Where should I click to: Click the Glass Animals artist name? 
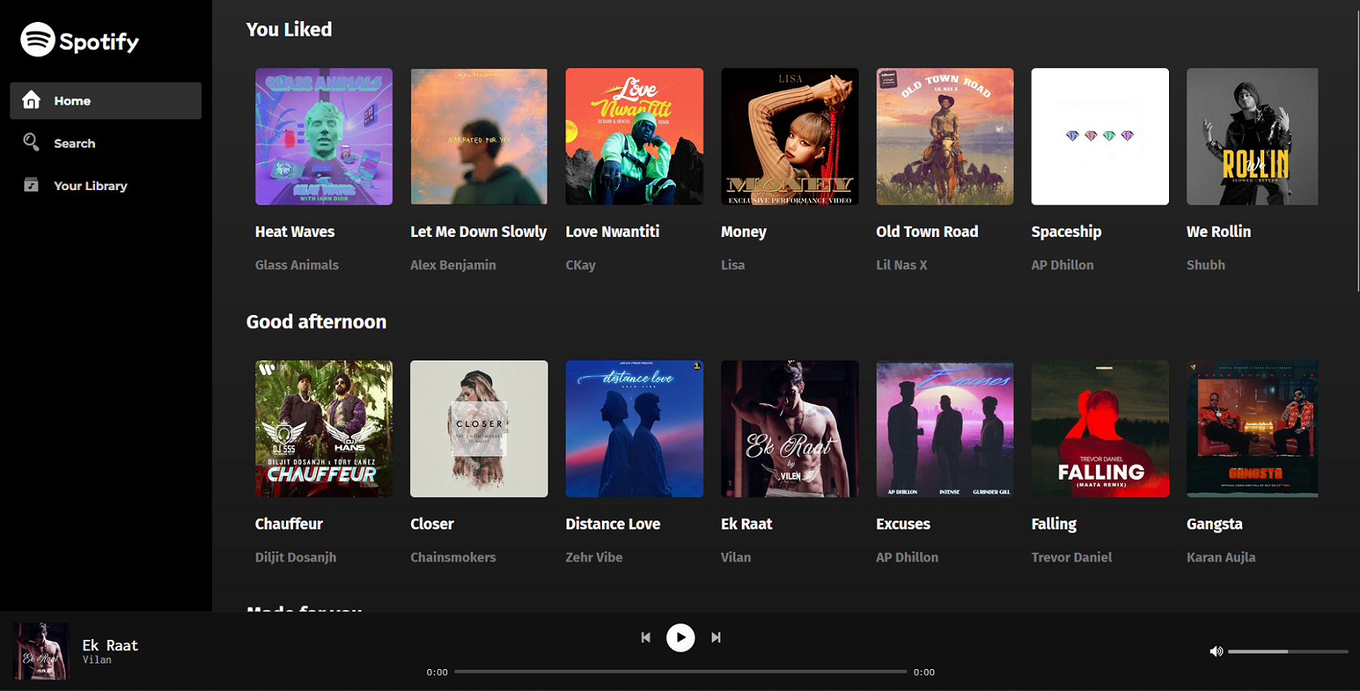click(x=297, y=265)
